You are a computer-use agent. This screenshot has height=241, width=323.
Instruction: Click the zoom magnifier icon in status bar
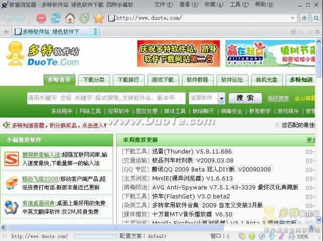(292, 236)
